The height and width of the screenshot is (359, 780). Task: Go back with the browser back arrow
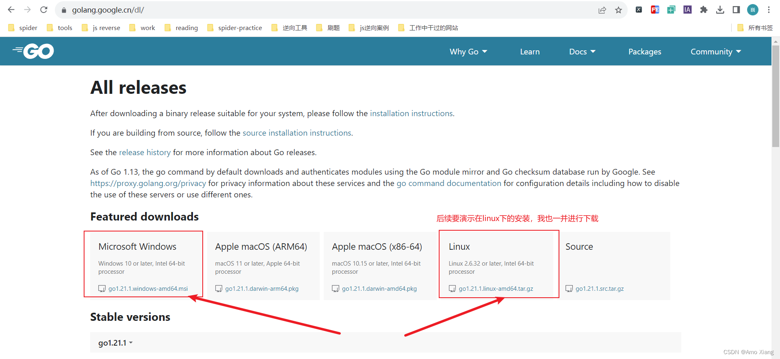pos(11,10)
